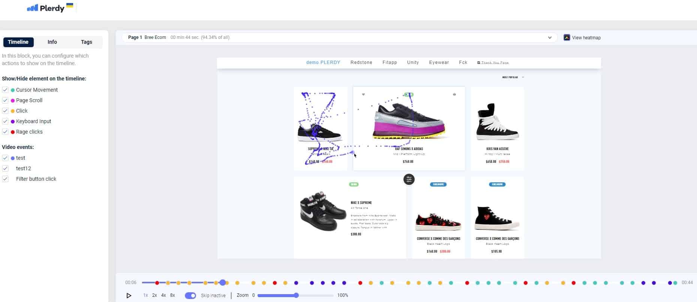Set playback speed to 2x
This screenshot has width=697, height=302.
(154, 295)
